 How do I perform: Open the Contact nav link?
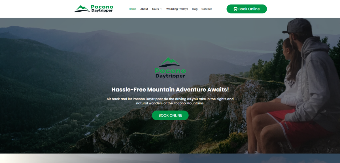coord(207,9)
